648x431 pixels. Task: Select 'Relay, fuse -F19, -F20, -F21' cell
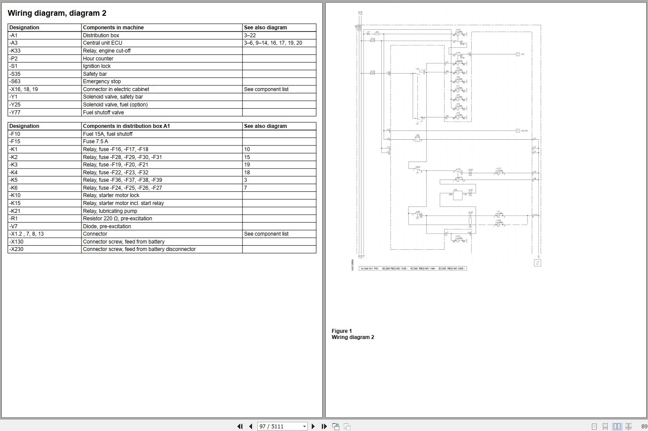click(x=162, y=165)
